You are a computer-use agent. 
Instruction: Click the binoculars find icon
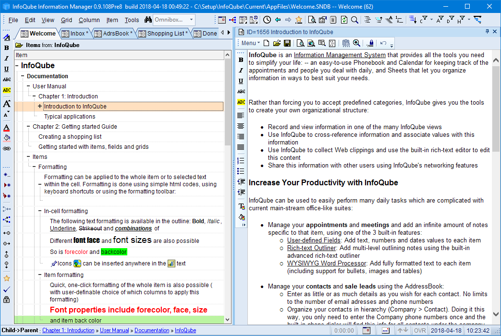click(x=148, y=20)
